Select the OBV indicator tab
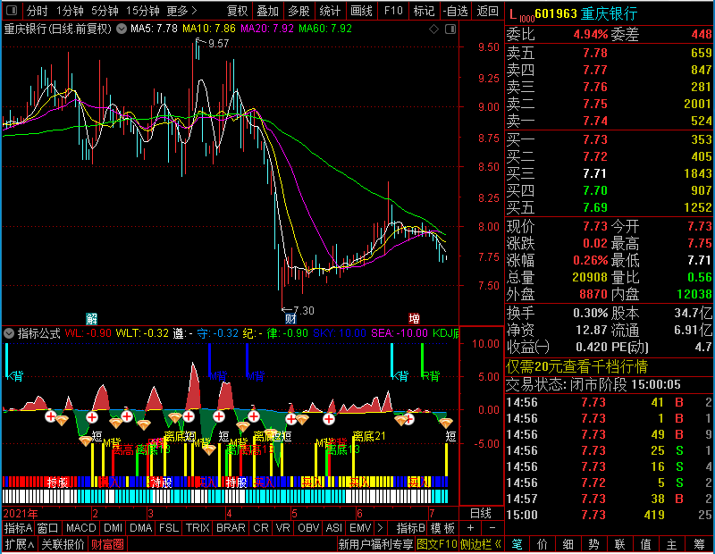The height and width of the screenshot is (554, 715). tap(308, 528)
